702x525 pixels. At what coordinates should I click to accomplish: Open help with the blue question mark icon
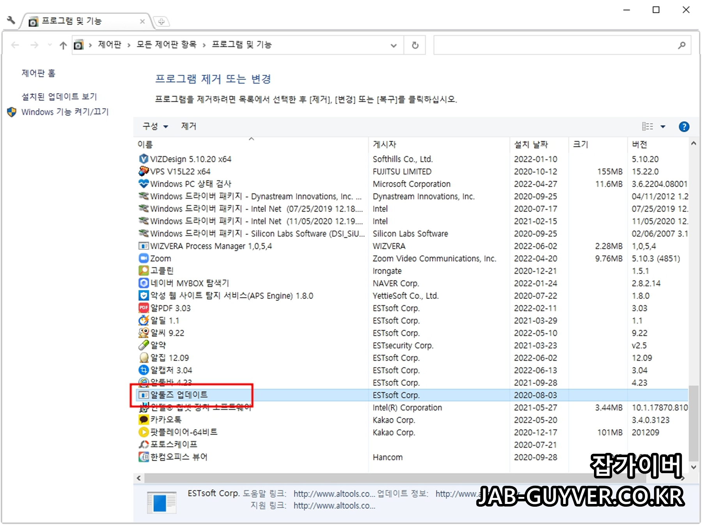tap(684, 127)
